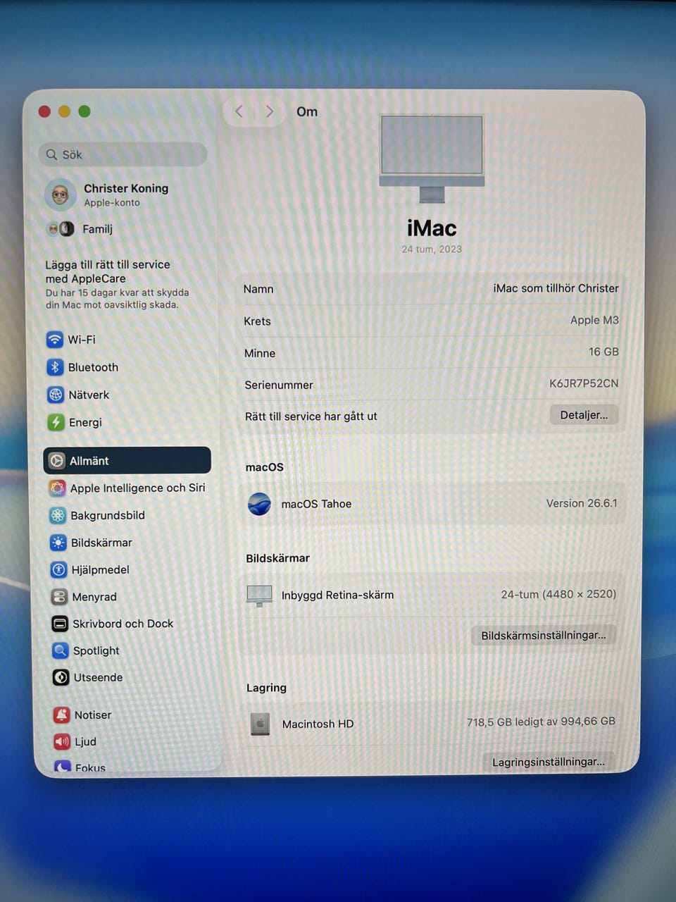Open the Menyrad icon

pyautogui.click(x=59, y=597)
